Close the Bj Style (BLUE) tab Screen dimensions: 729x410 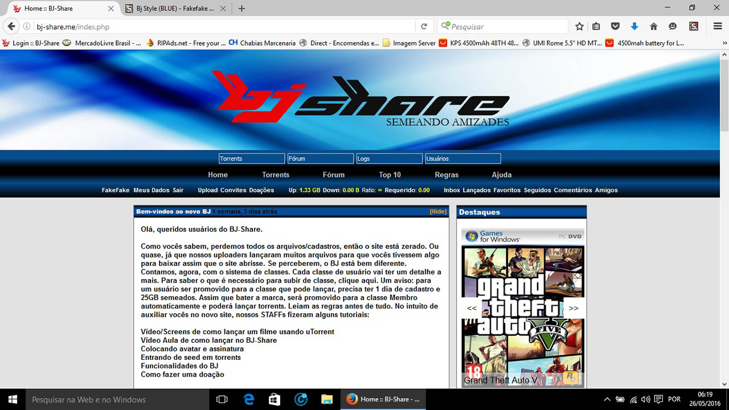[223, 9]
